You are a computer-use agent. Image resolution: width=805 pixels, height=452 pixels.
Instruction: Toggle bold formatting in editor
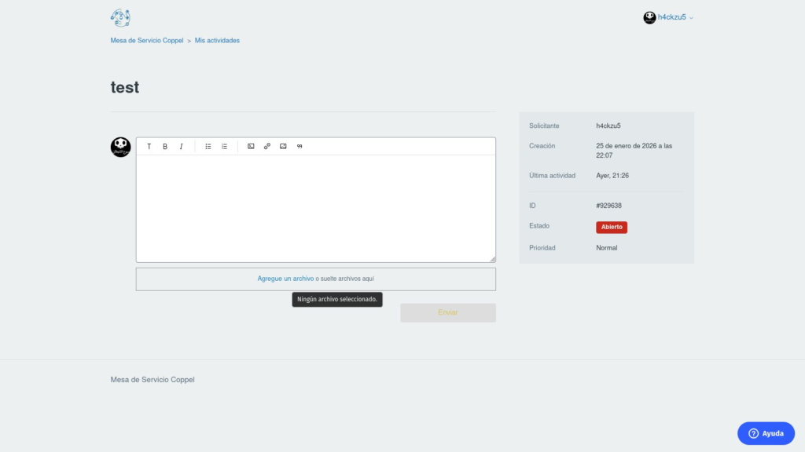(x=165, y=147)
